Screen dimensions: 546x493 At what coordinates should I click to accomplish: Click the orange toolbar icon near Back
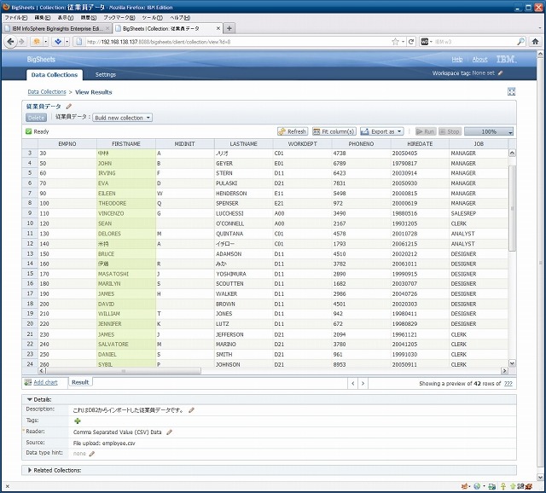[x=36, y=42]
